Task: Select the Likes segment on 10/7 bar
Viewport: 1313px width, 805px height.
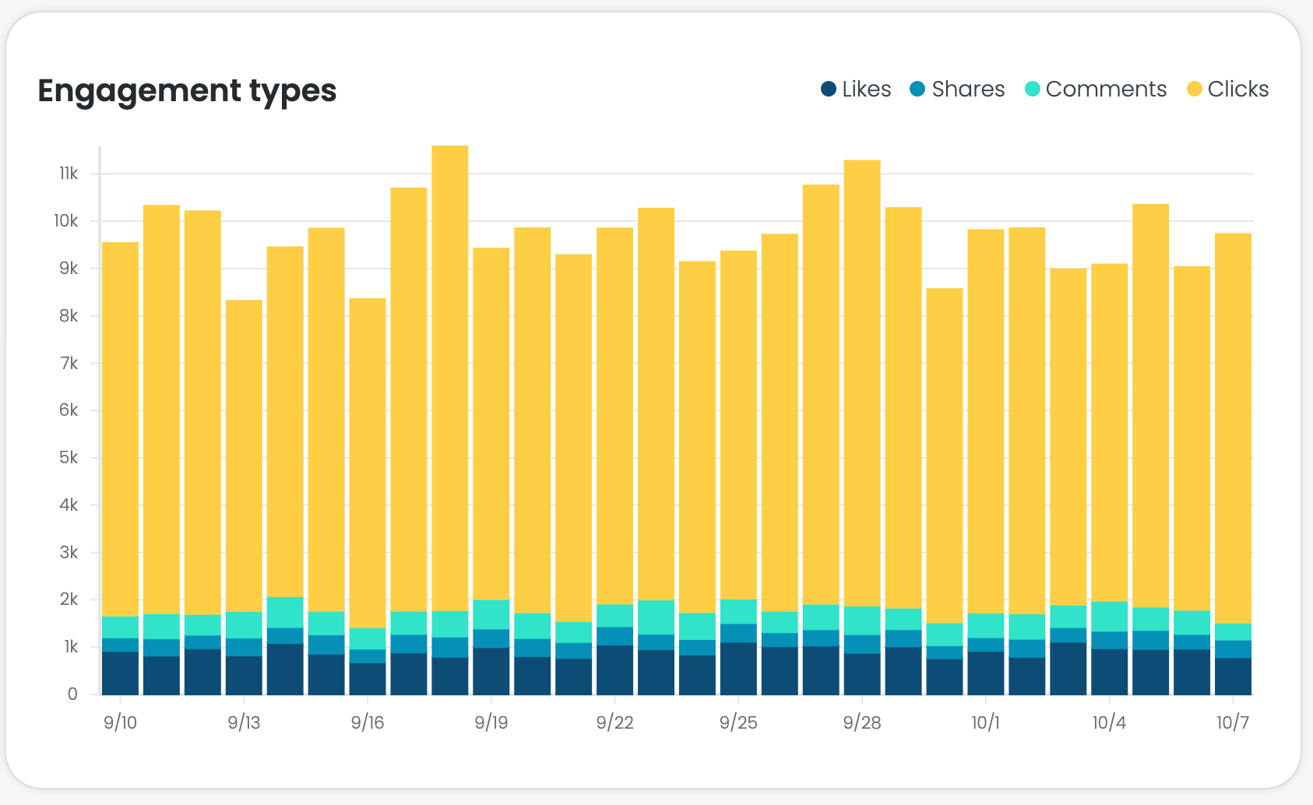Action: tap(1233, 676)
